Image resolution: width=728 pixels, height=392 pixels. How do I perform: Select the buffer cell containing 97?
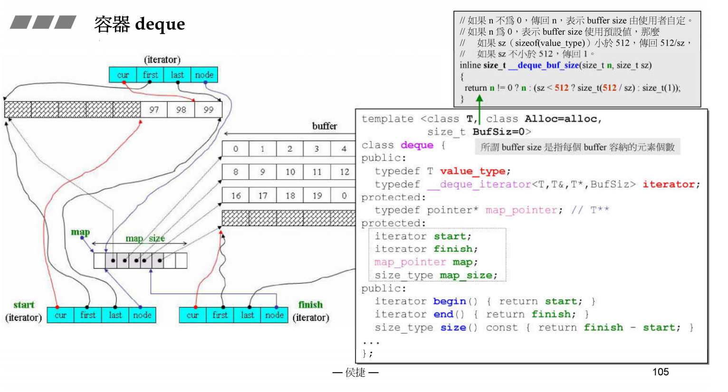coord(154,110)
